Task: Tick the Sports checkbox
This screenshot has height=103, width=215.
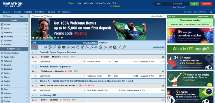Action: tap(45, 17)
